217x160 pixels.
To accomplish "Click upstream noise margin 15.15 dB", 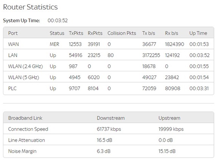I will tap(167, 151).
